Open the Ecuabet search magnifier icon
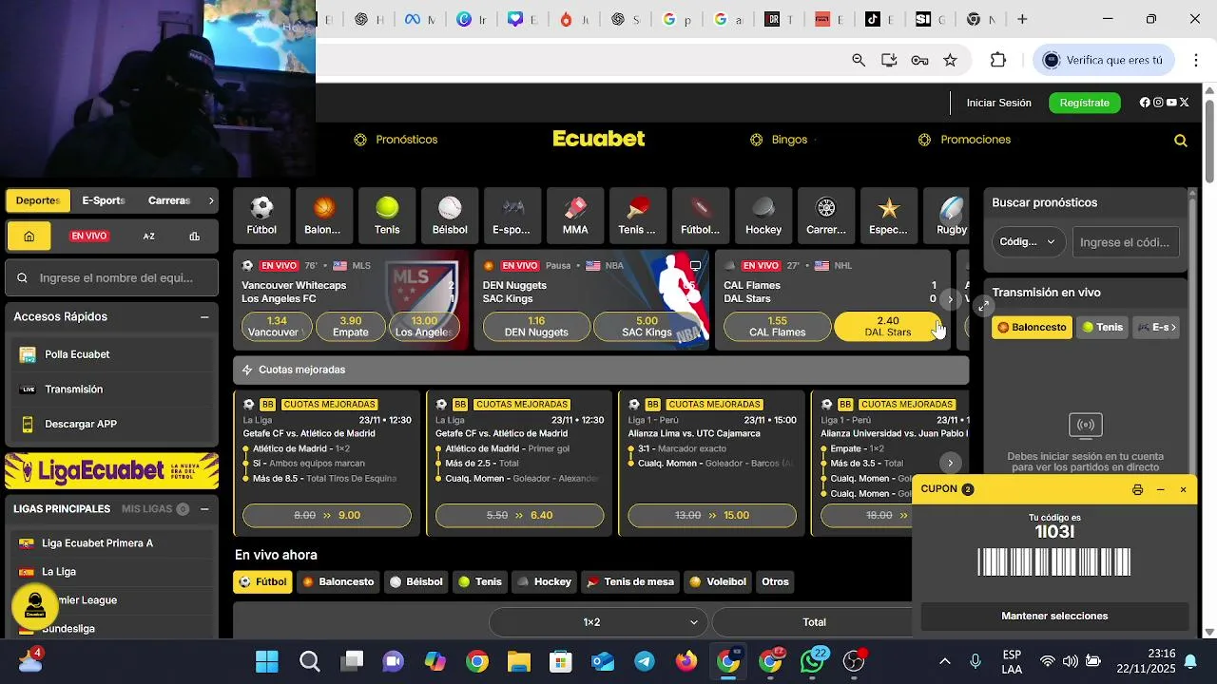This screenshot has height=684, width=1217. (x=1181, y=141)
